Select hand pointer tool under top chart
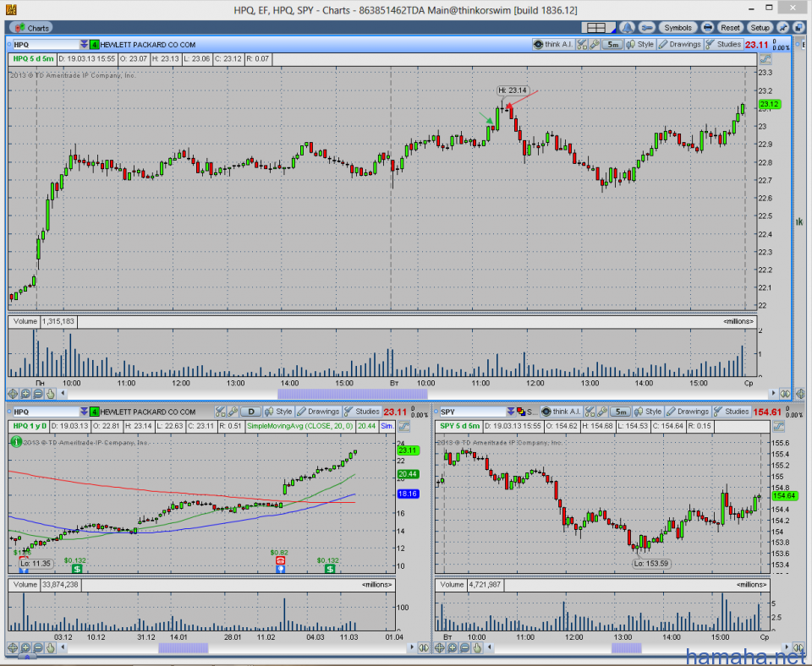Screen dimensions: 812x666 [x=51, y=394]
